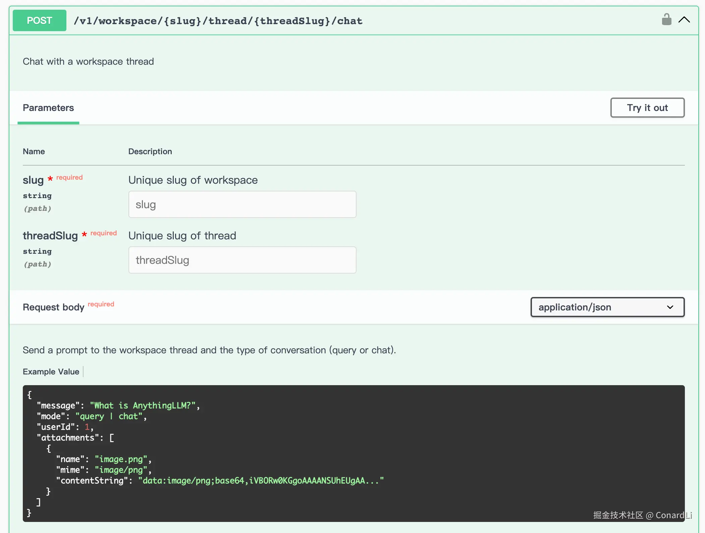
Task: Collapse the endpoint with the chevron arrow
Action: click(684, 20)
